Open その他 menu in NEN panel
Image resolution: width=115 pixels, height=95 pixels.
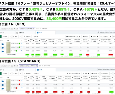coord(36,36)
